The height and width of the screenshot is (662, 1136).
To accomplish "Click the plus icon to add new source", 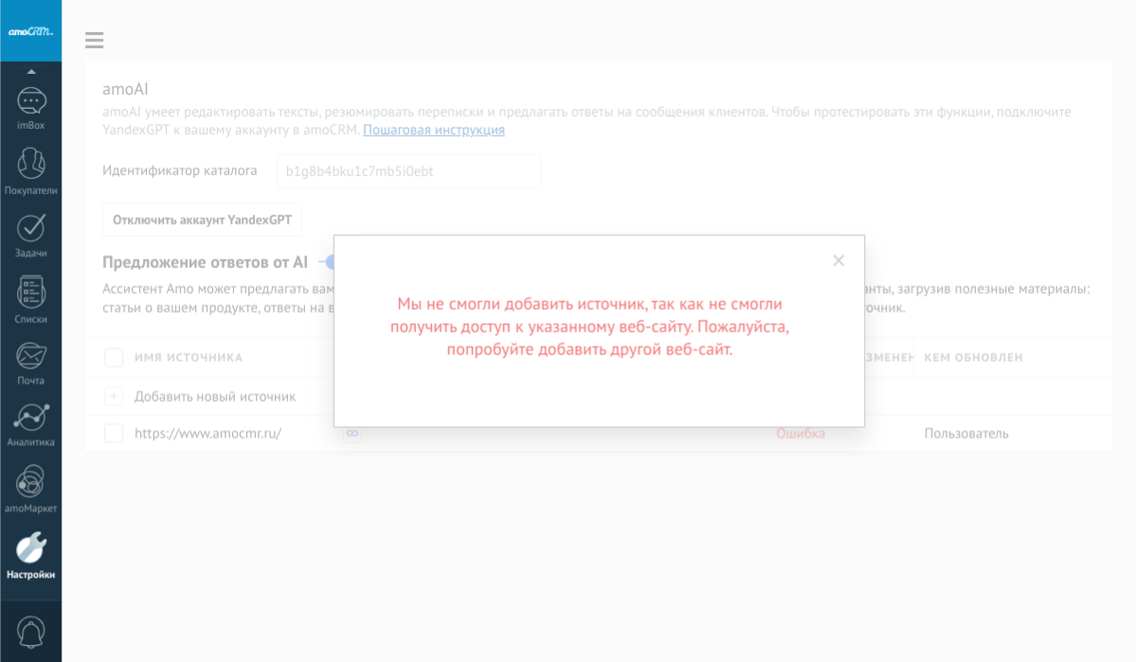I will tap(114, 396).
